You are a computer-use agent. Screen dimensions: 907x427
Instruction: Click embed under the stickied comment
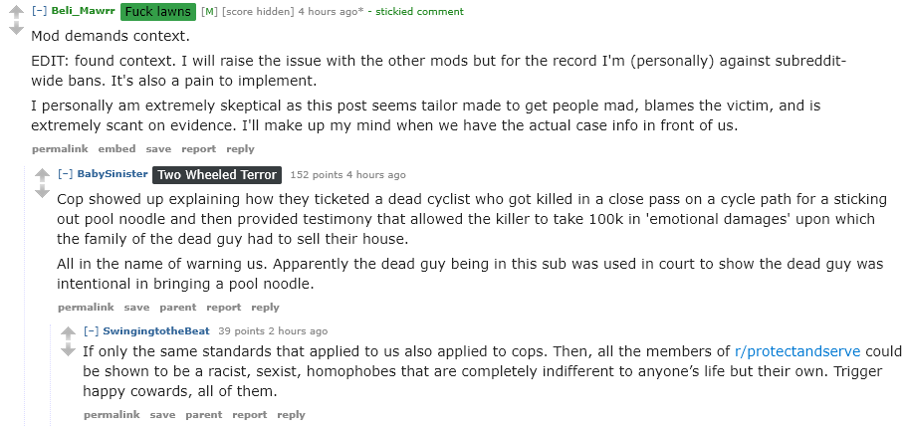coord(116,148)
